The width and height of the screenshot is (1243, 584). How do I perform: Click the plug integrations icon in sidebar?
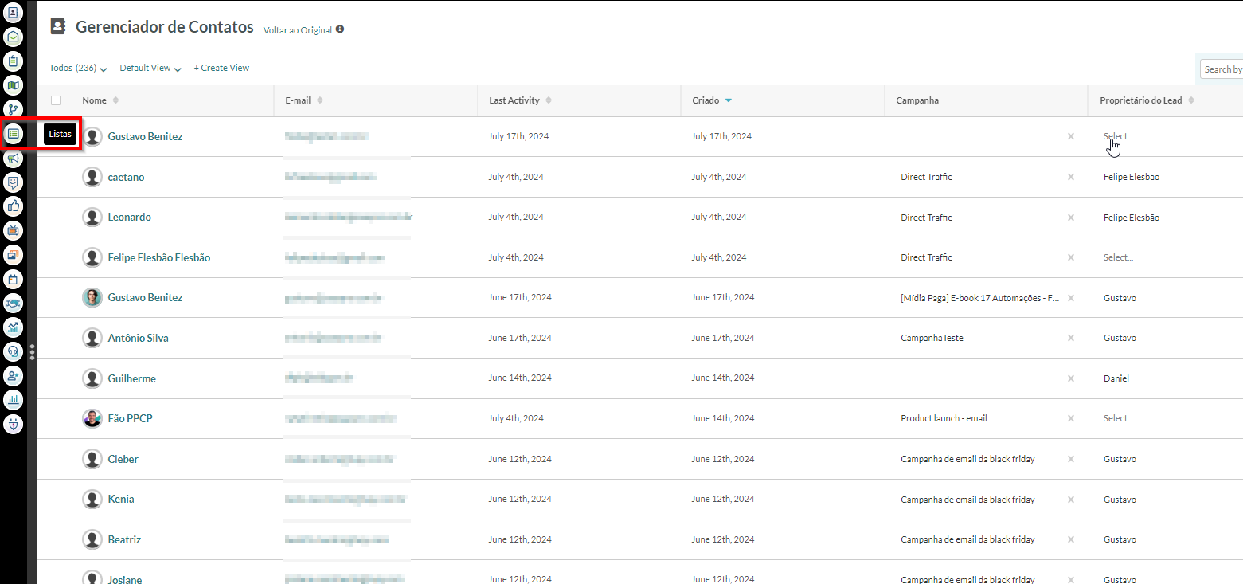pos(14,424)
